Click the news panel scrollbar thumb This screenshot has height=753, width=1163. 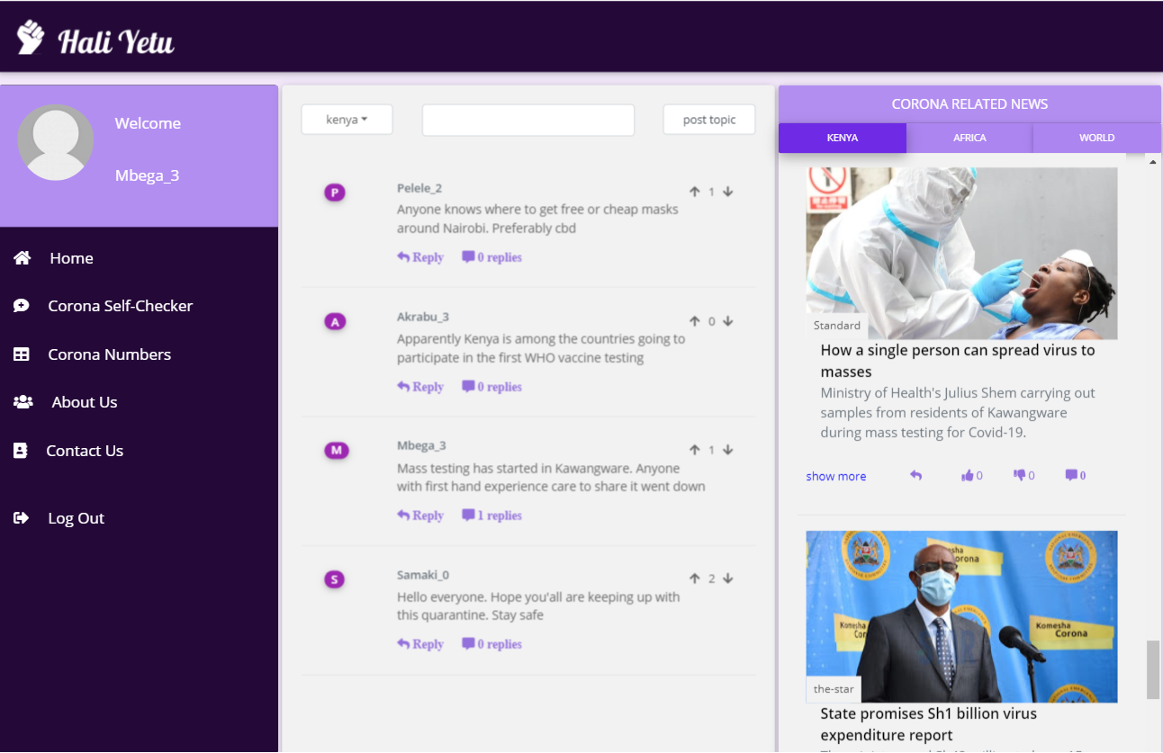tap(1152, 669)
